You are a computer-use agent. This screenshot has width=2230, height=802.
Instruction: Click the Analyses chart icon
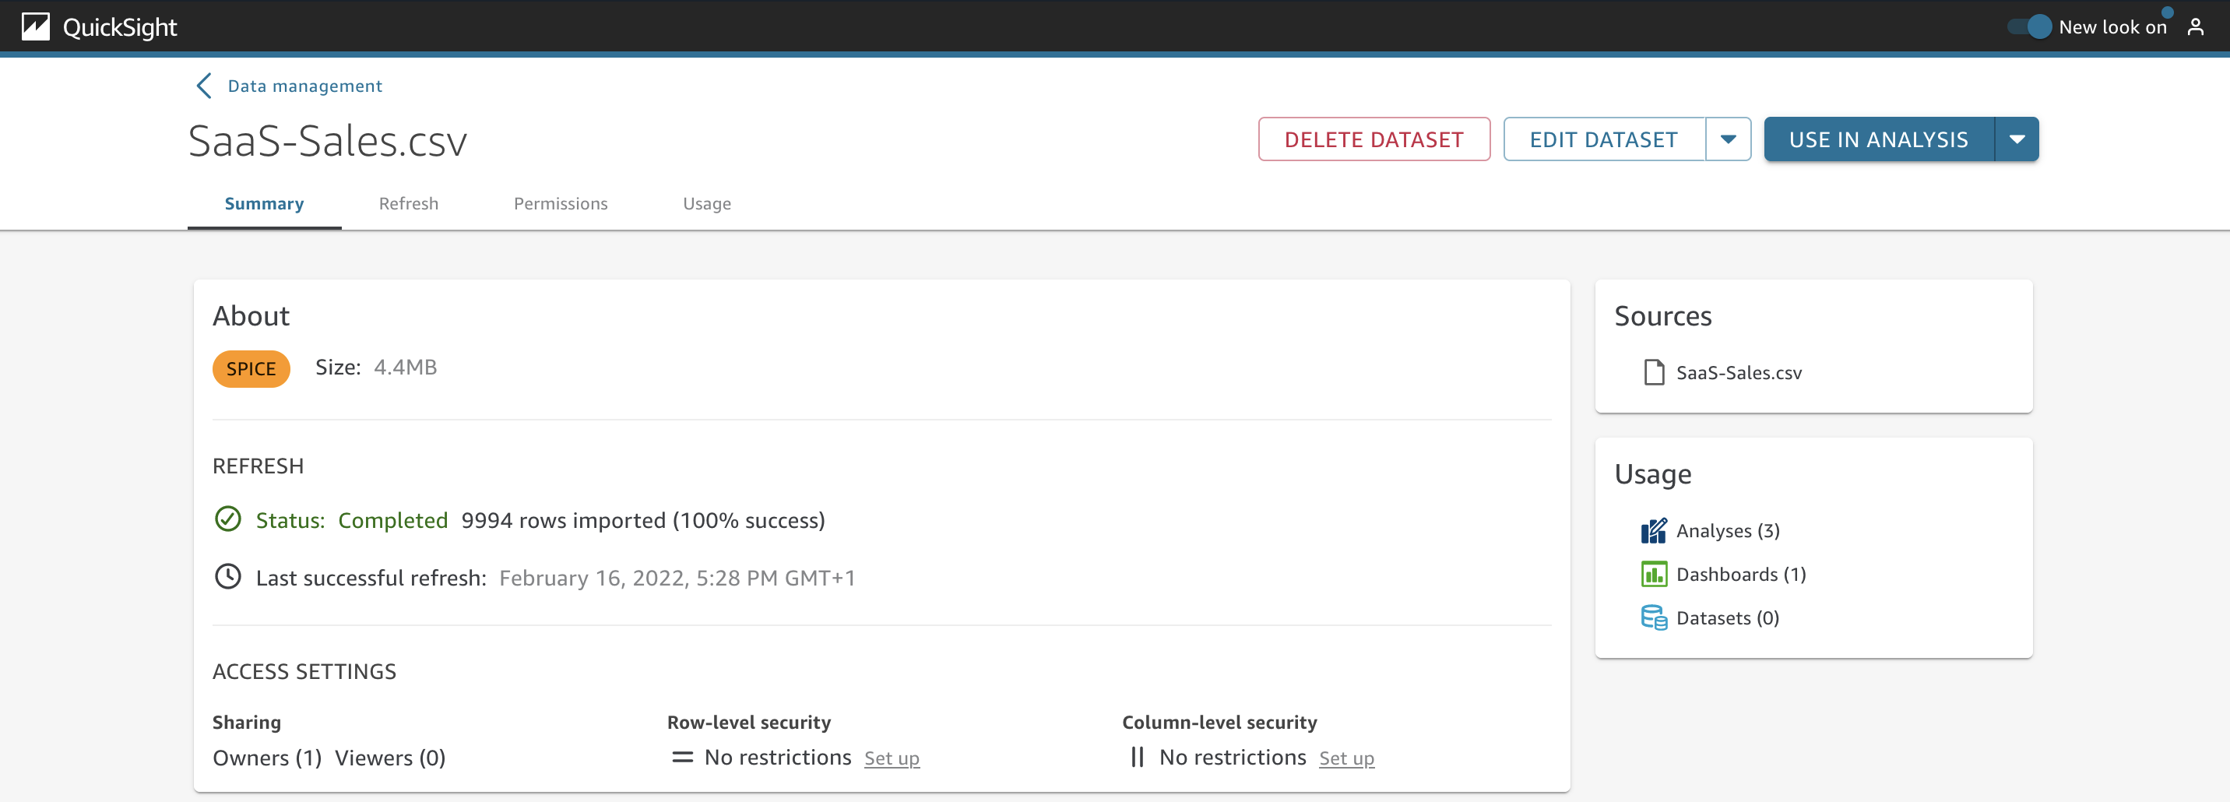[x=1652, y=531]
